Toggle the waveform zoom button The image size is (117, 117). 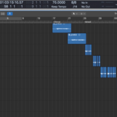point(3,14)
